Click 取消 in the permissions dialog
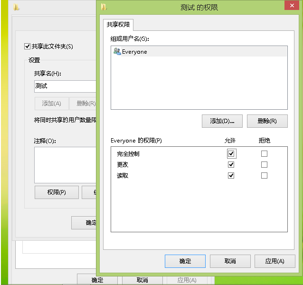Screen dimensions: 303x285 tap(230, 261)
